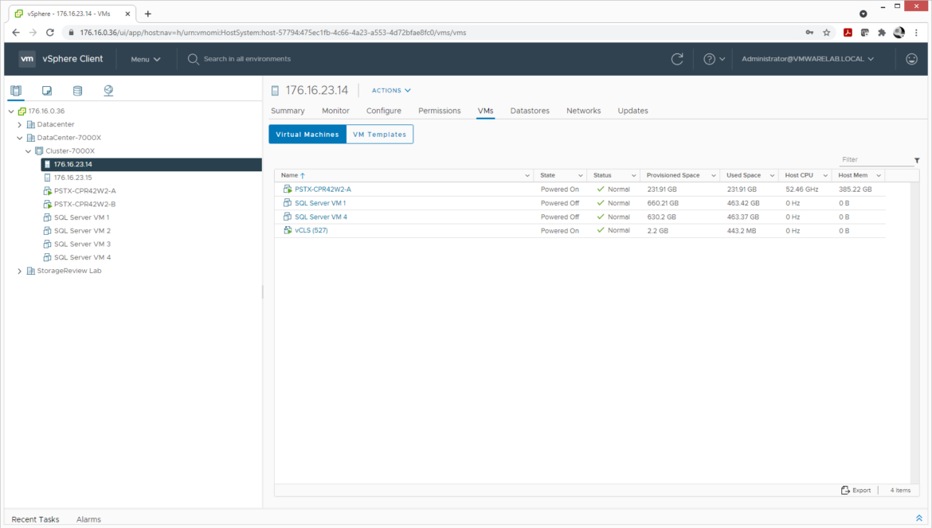Open the Recent Tasks panel
The image size is (932, 528).
click(35, 519)
